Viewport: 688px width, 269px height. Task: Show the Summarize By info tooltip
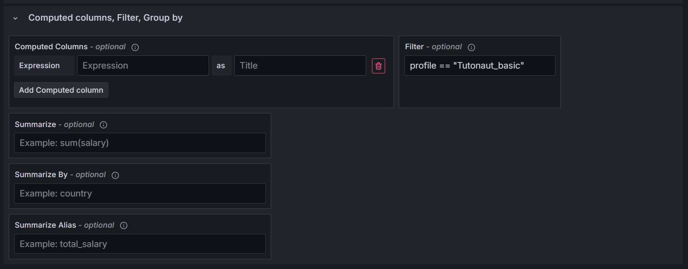[x=115, y=175]
